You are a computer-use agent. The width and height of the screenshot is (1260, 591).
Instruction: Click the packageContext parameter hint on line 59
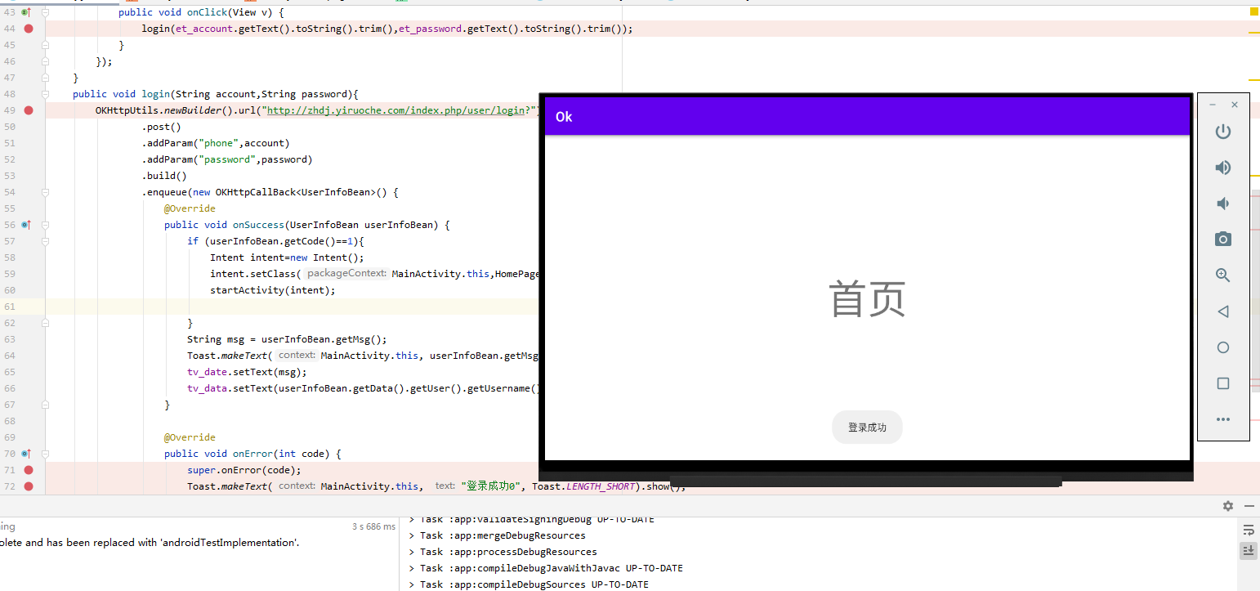(x=346, y=274)
